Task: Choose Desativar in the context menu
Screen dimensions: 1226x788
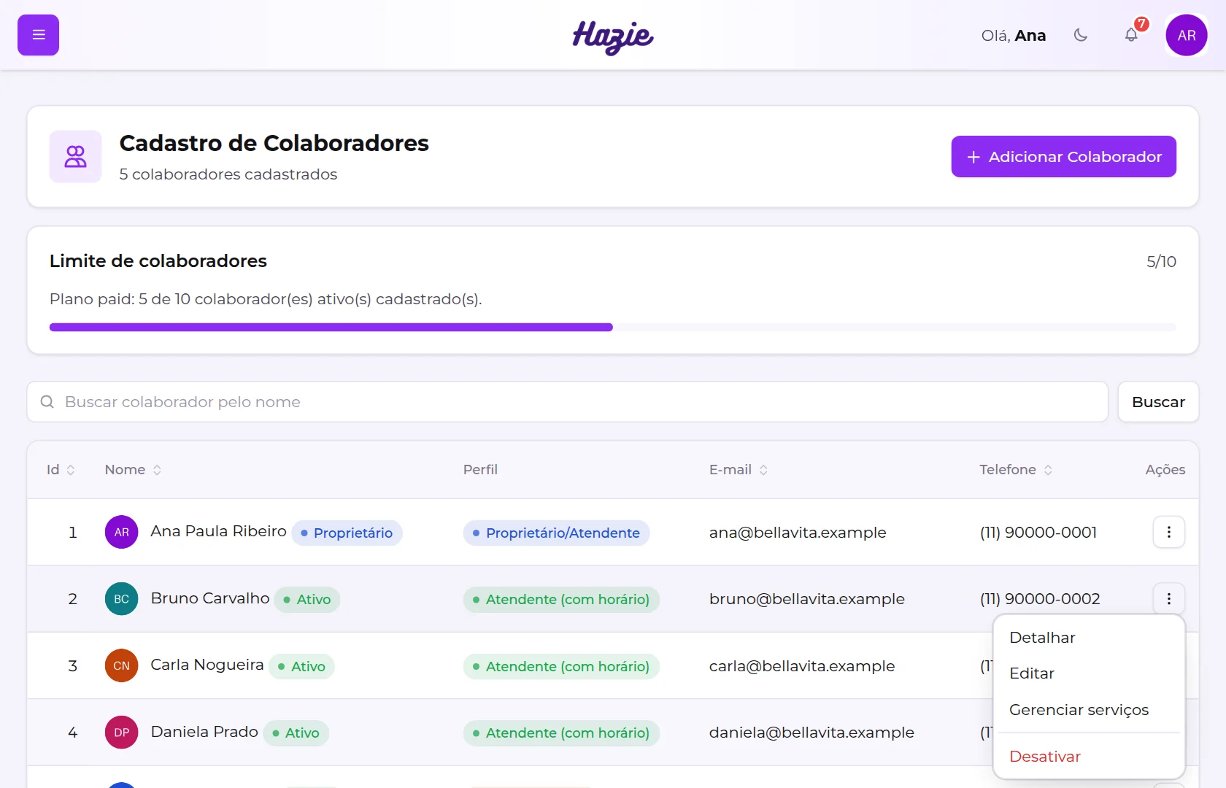Action: (1089, 757)
